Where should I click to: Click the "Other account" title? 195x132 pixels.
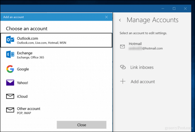(x=29, y=109)
